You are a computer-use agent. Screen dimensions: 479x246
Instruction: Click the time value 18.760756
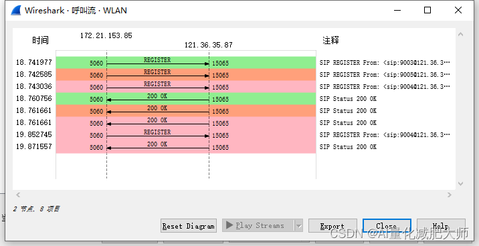(x=34, y=98)
